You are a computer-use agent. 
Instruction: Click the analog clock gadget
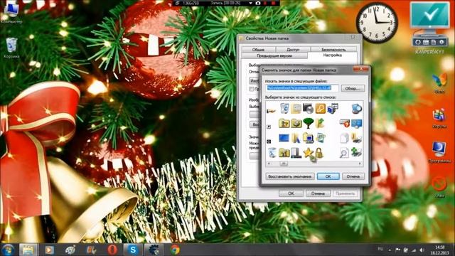[x=377, y=23]
